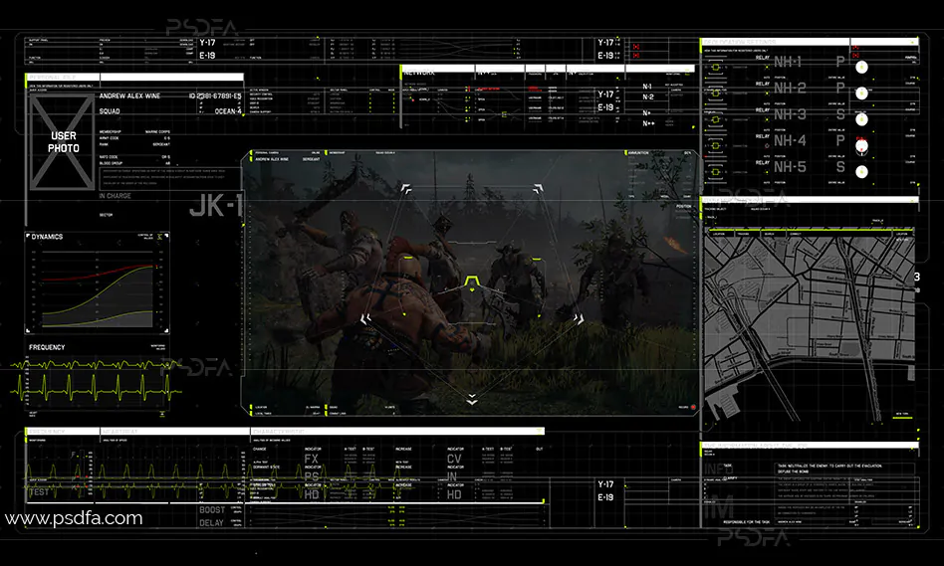Switch to the bottom FREQUENCY tab
This screenshot has height=566, width=944.
point(62,432)
